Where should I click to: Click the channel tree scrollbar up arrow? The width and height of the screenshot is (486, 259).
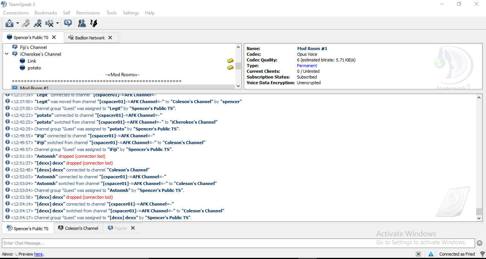click(238, 47)
